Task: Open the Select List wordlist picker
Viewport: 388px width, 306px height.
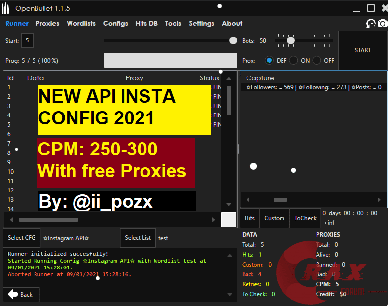Action: tap(138, 238)
